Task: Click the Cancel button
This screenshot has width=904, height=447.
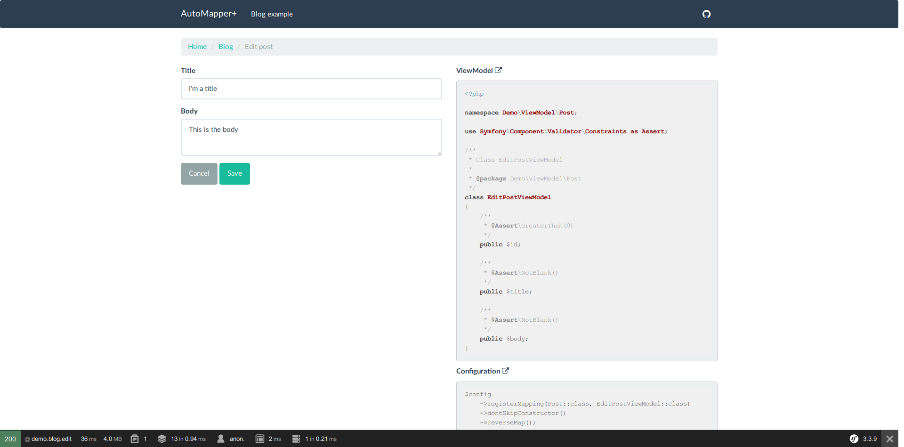Action: coord(199,174)
